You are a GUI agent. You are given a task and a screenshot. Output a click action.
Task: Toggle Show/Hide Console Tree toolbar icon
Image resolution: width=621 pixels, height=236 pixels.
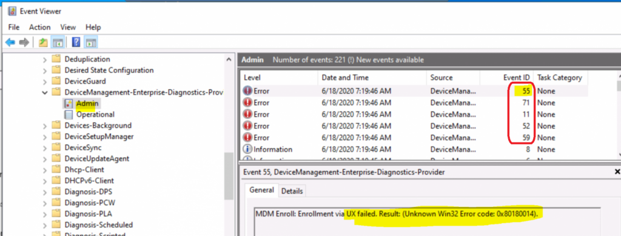(x=58, y=42)
